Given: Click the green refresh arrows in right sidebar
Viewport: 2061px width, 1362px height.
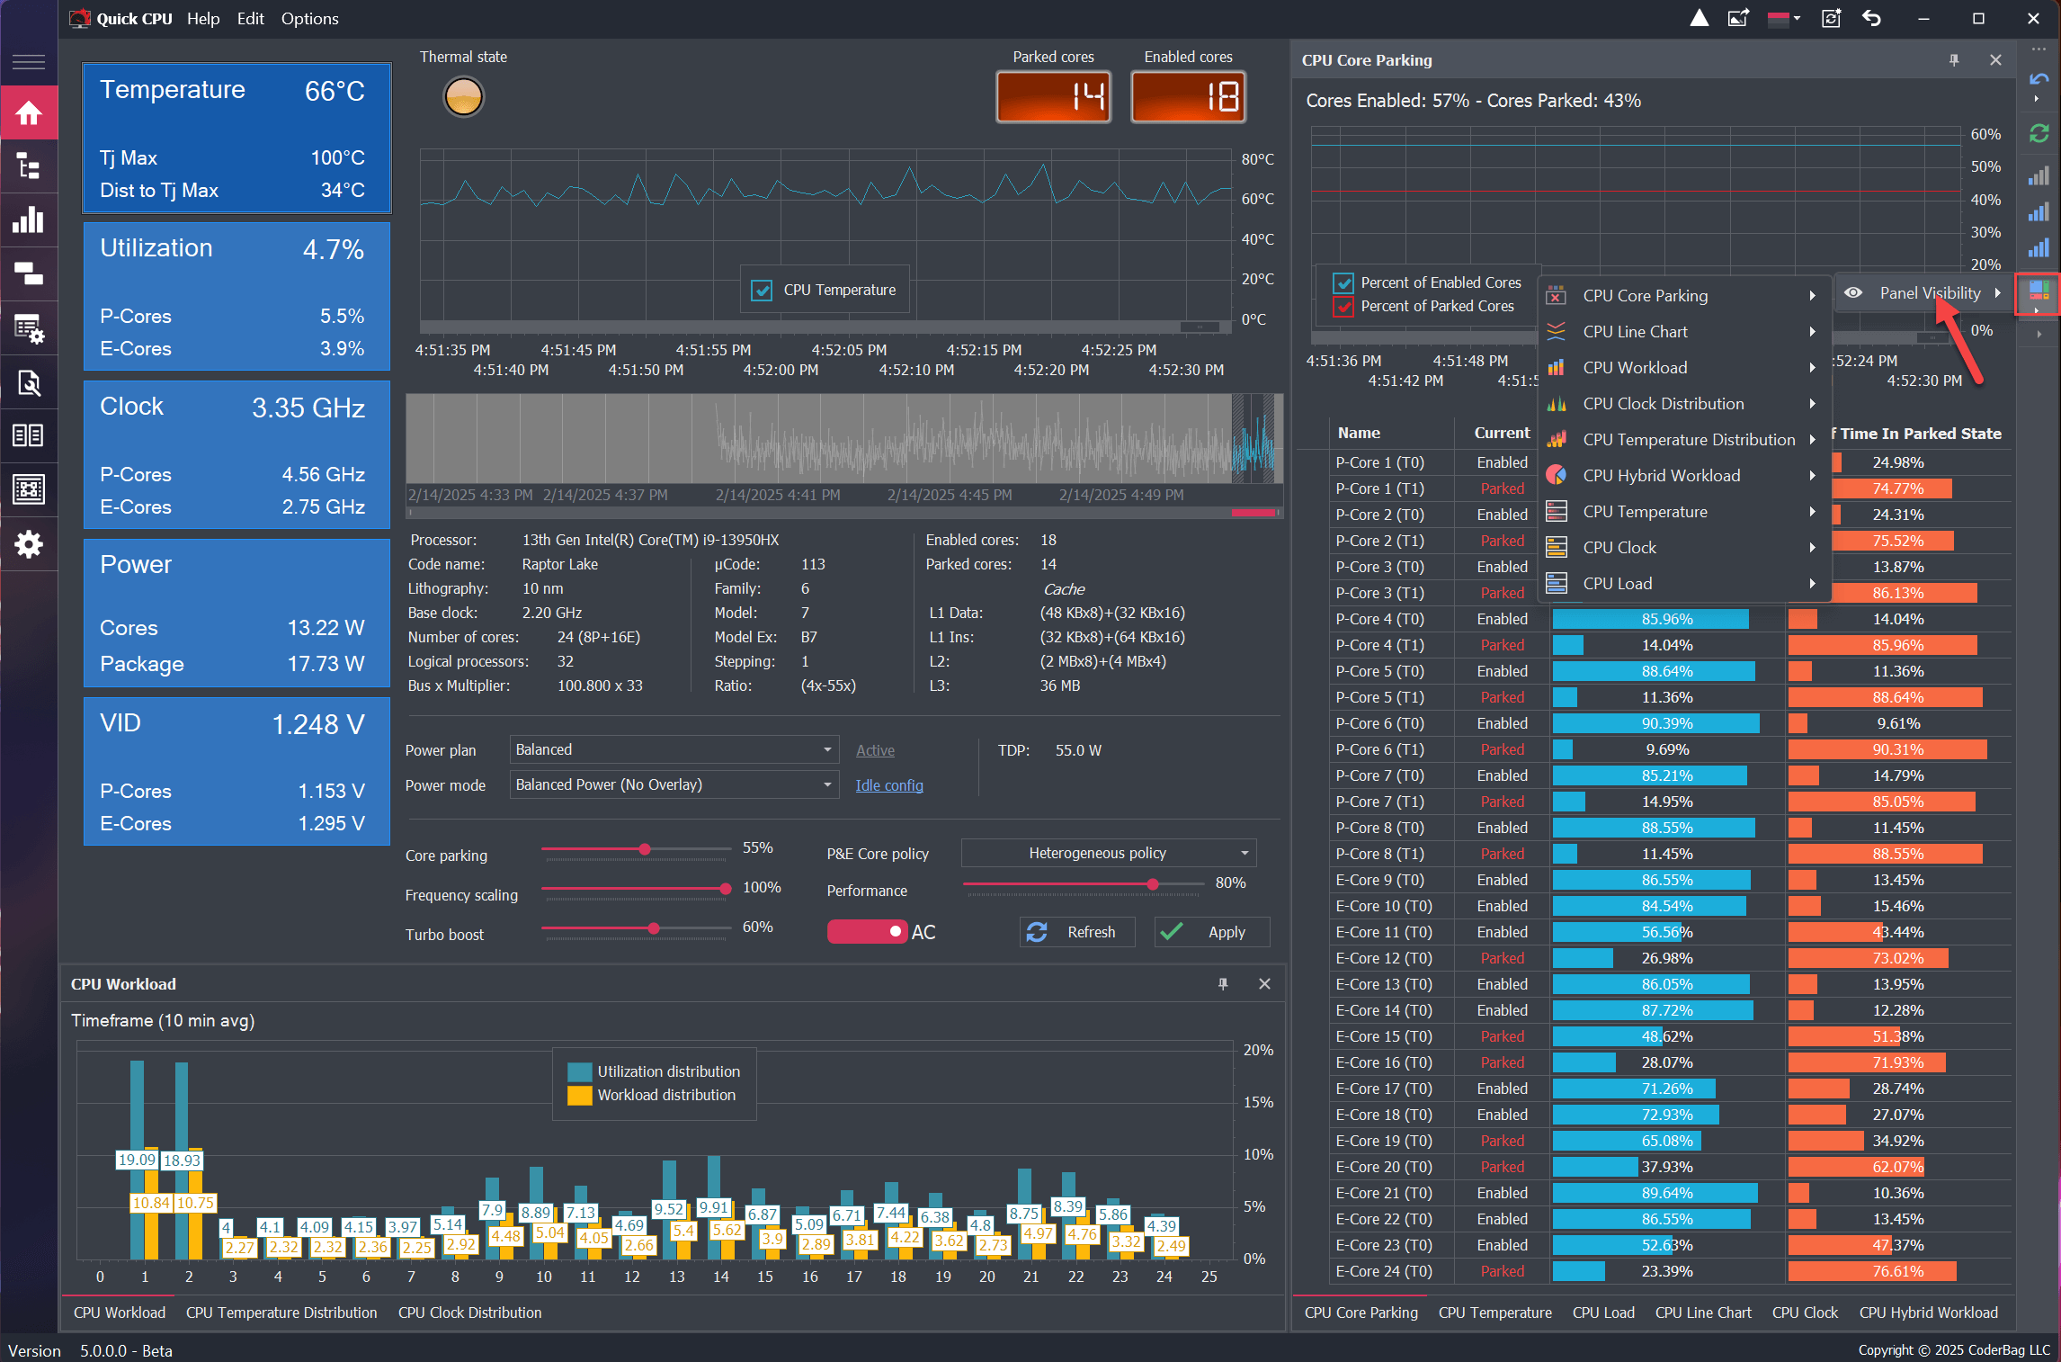Looking at the screenshot, I should pyautogui.click(x=2039, y=134).
